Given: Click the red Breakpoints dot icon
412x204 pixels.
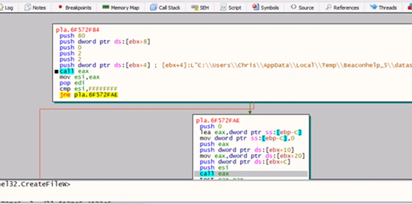Looking at the screenshot, I should coord(60,8).
